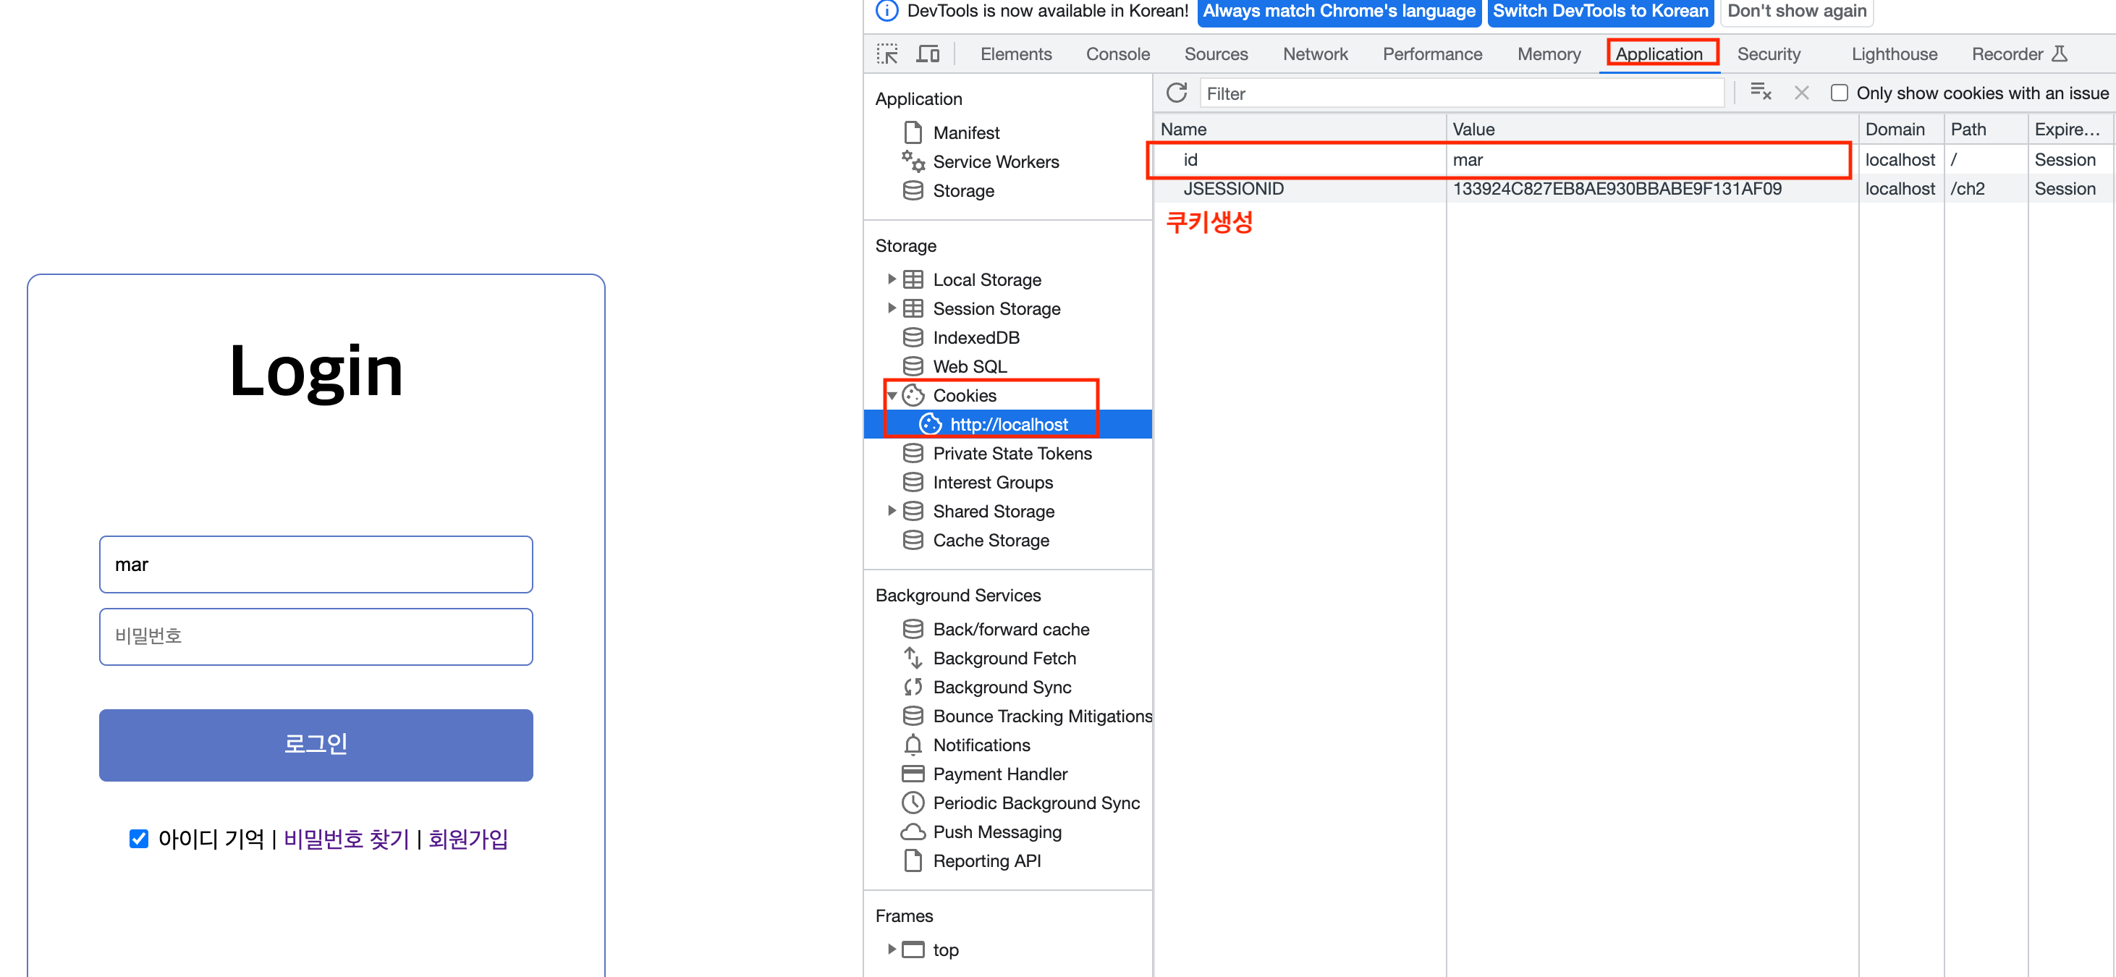
Task: Uncheck the 아이디 기억 checkbox
Action: coord(139,838)
